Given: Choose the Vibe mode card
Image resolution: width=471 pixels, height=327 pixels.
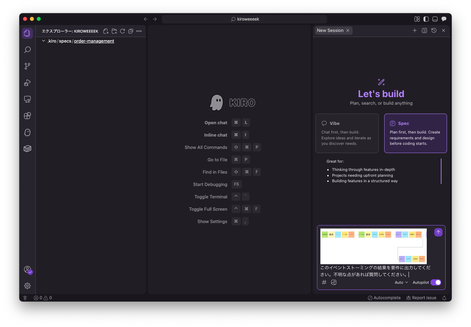Looking at the screenshot, I should click(347, 133).
